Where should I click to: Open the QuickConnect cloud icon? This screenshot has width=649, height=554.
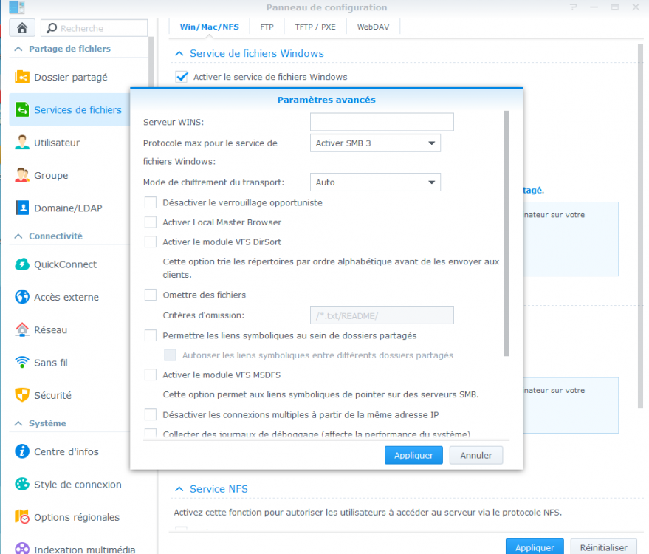coord(22,264)
